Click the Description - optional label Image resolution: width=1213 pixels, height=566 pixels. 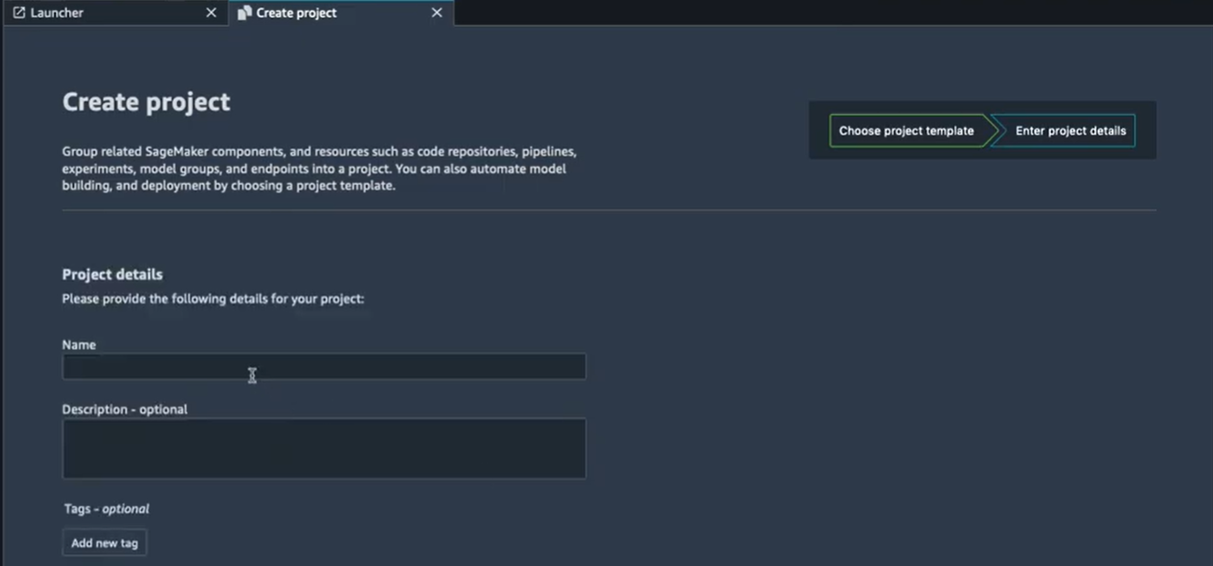[x=124, y=410]
